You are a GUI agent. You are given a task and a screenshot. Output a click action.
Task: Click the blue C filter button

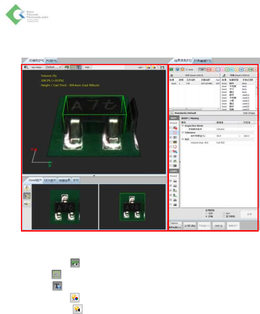click(218, 69)
